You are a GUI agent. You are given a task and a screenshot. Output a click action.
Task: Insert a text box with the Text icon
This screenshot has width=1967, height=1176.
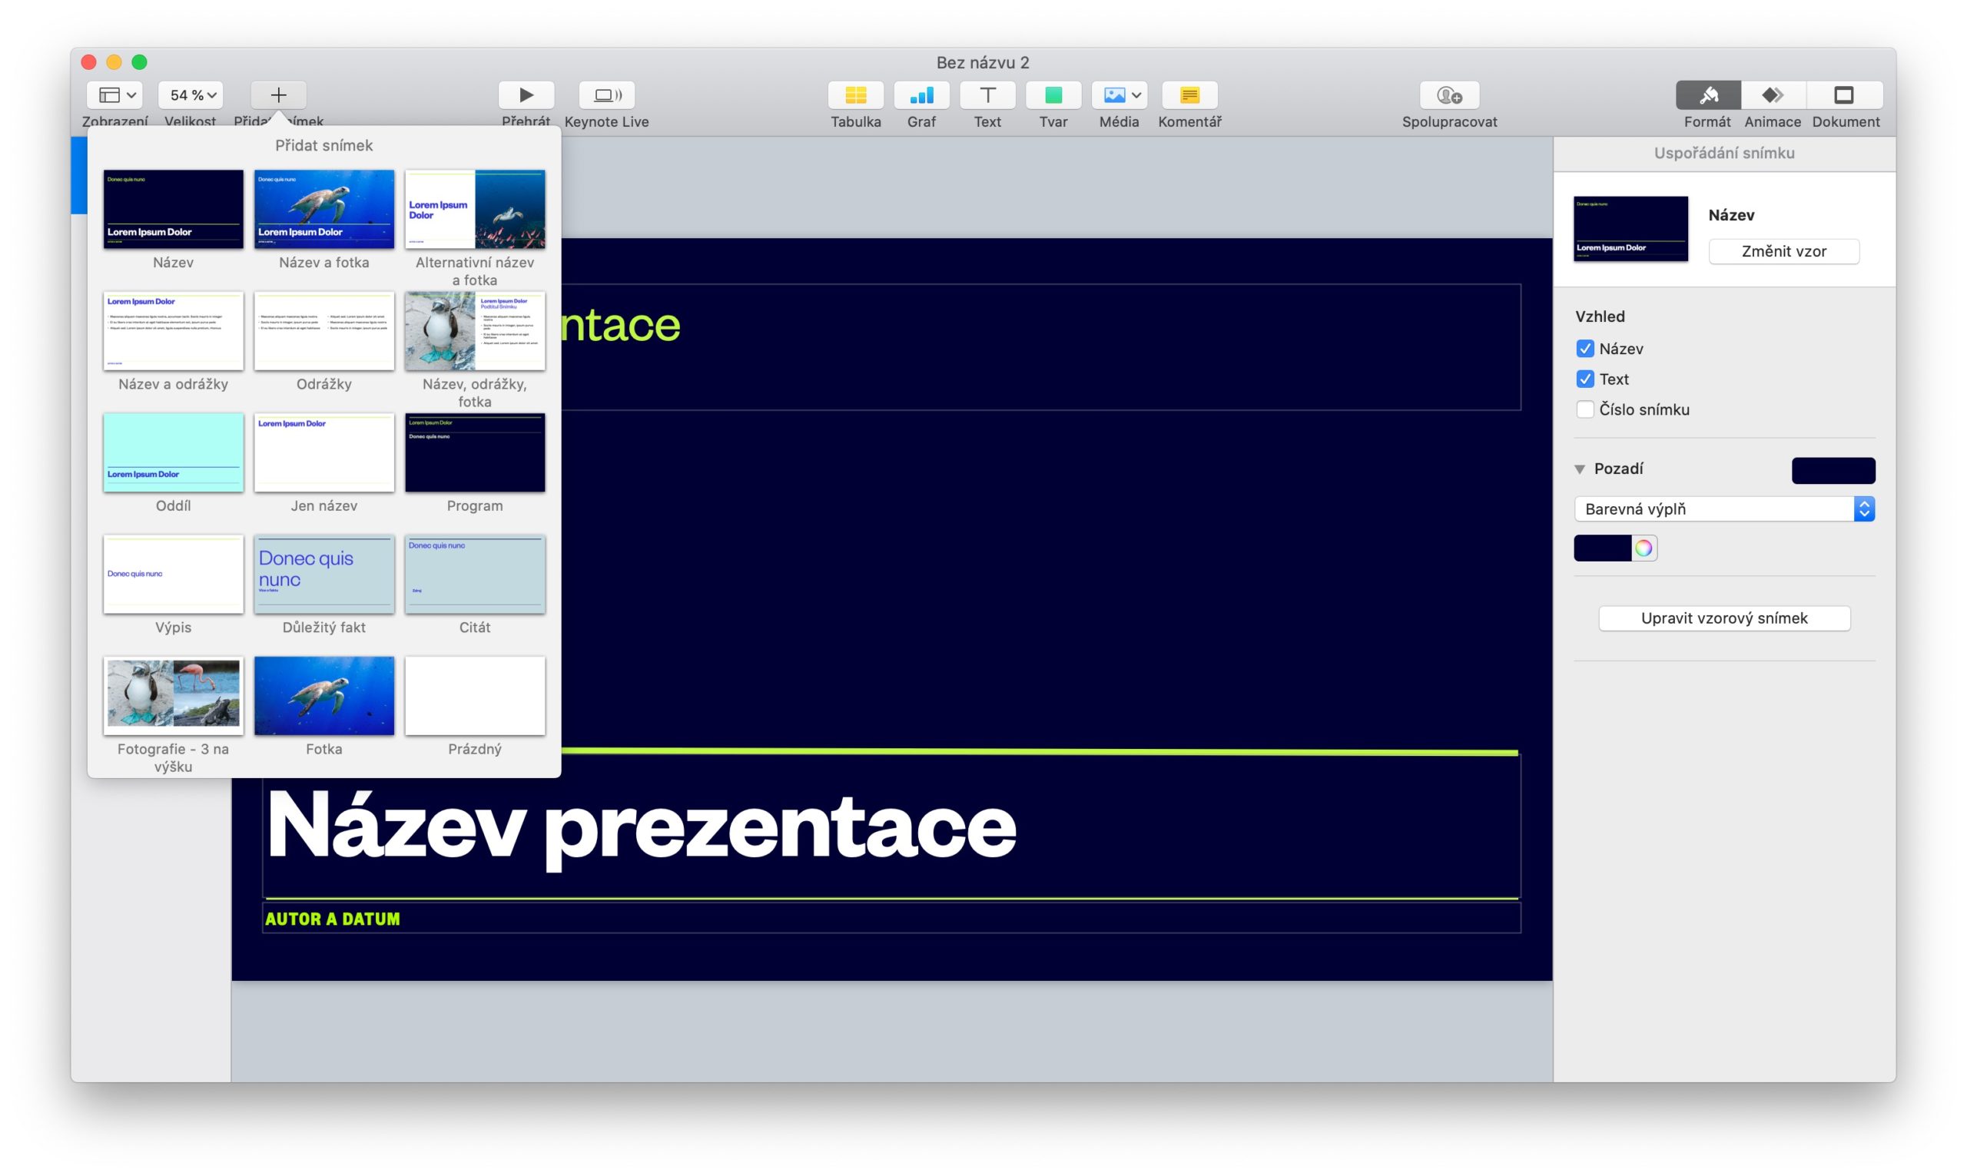pos(987,95)
